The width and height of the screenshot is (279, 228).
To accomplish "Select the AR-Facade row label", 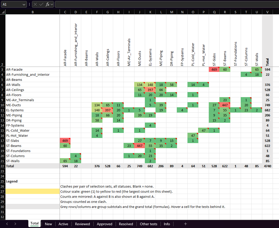I will pyautogui.click(x=32, y=70).
